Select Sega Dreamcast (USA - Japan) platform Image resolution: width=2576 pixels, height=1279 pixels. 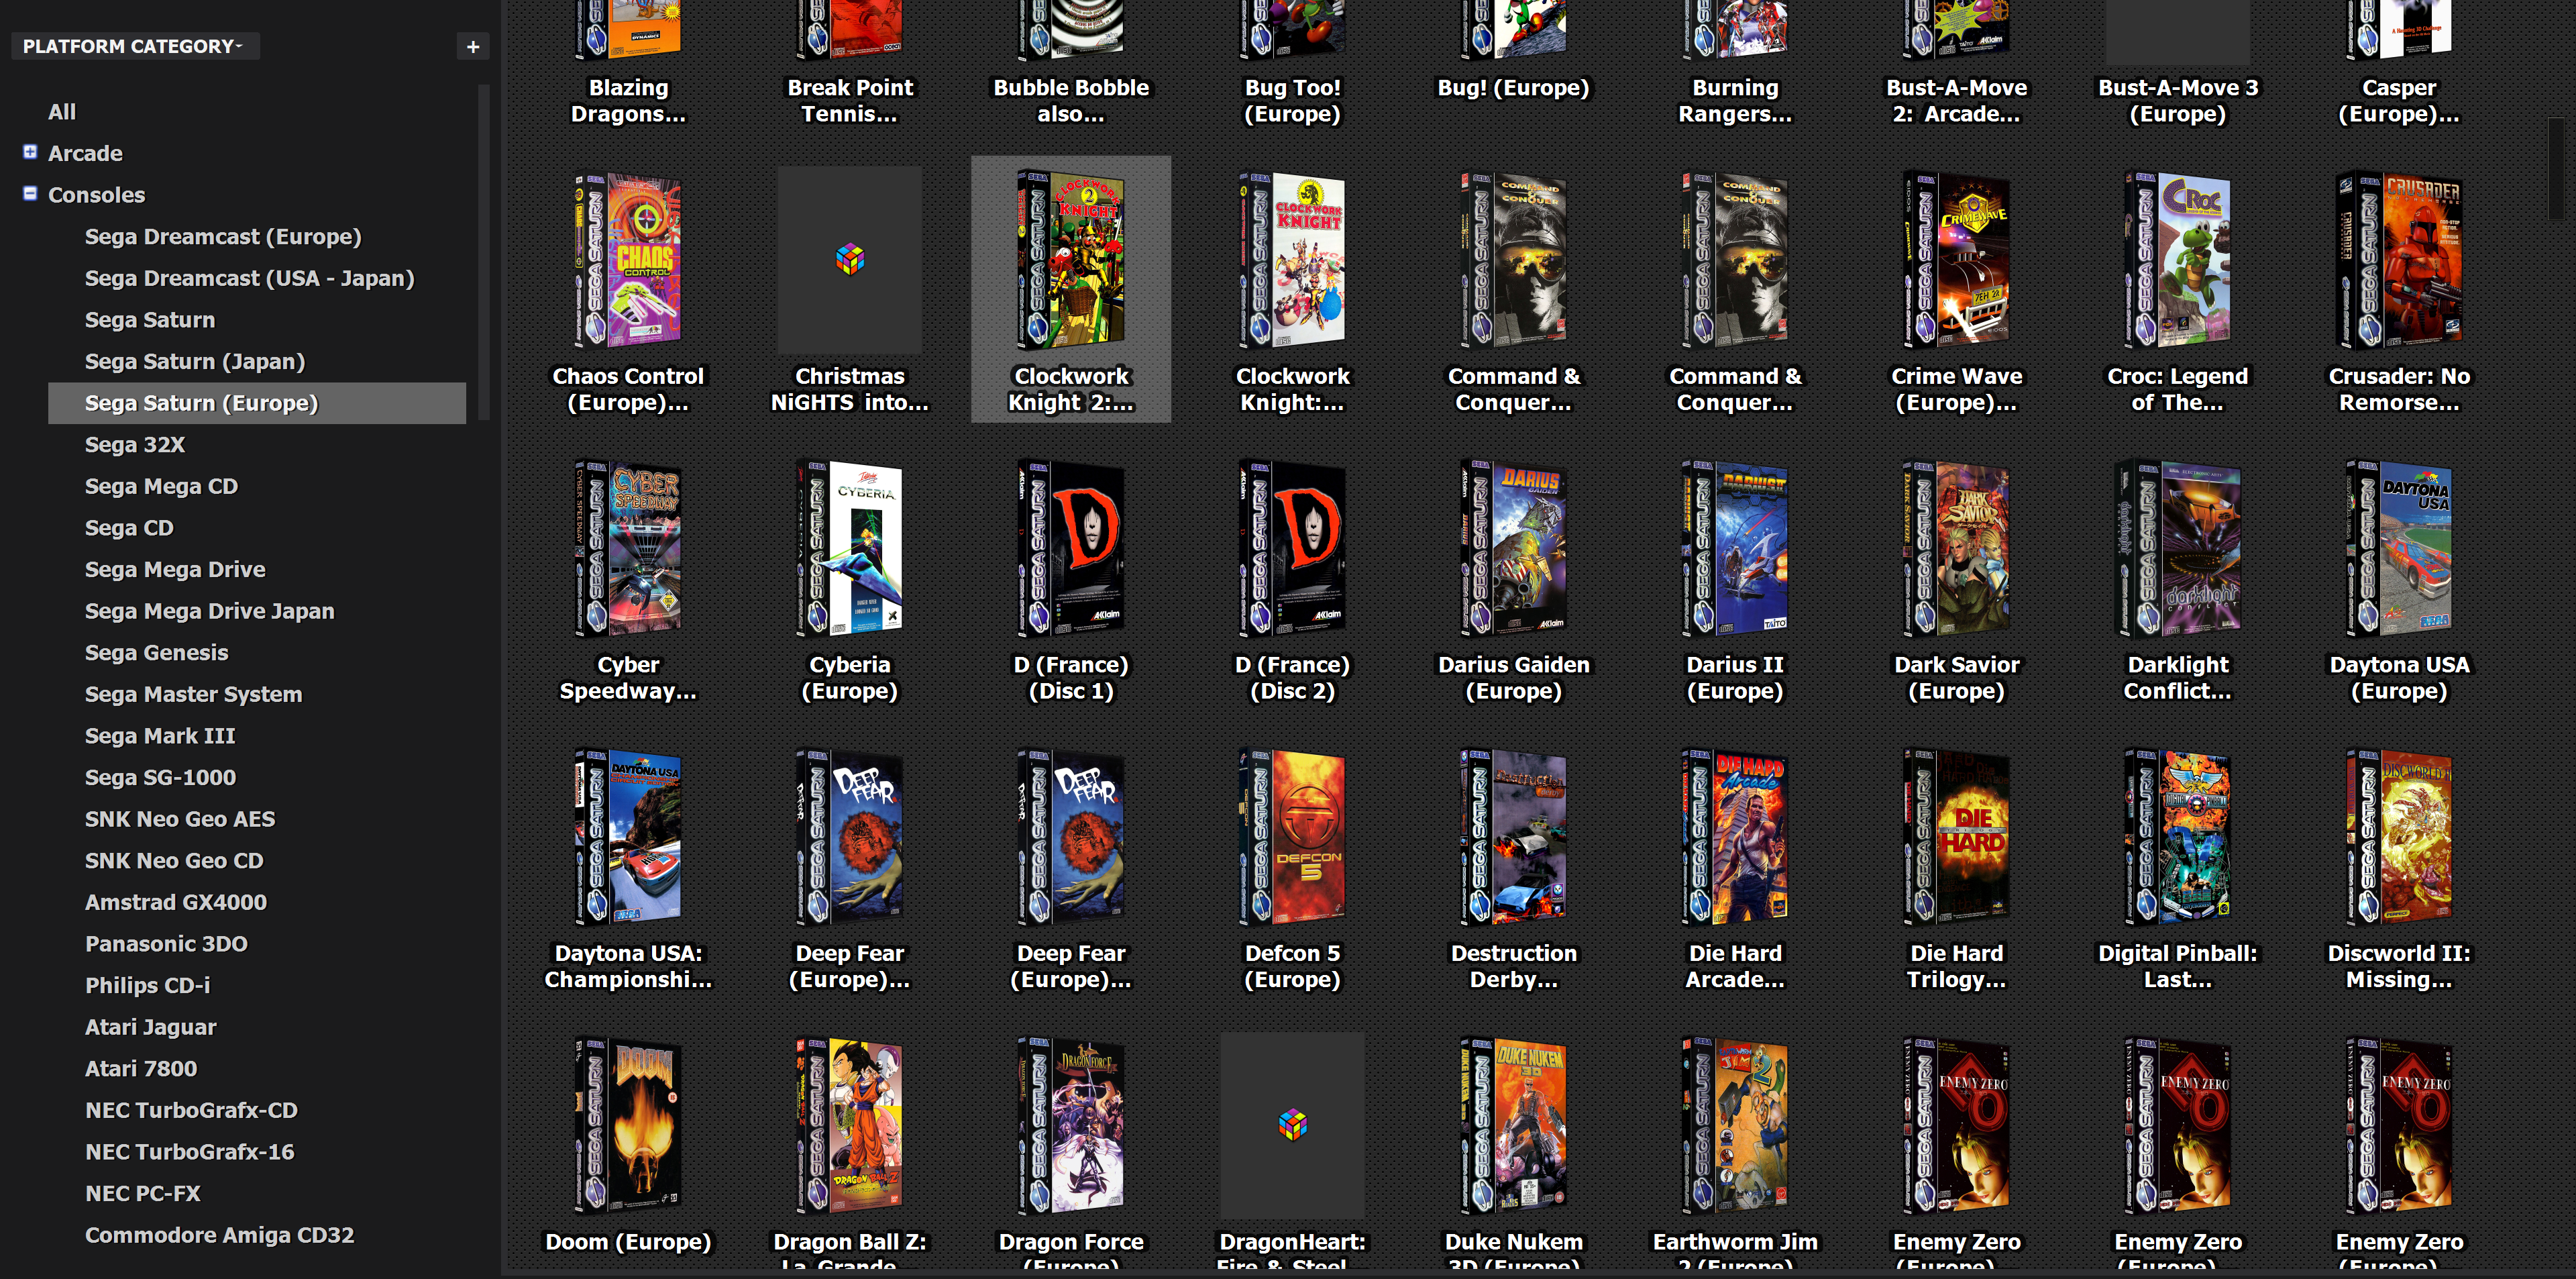tap(249, 278)
